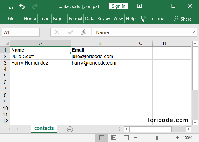Click the vertical scrollbar up arrow
Screen dimensions: 199x142
[x=195, y=43]
